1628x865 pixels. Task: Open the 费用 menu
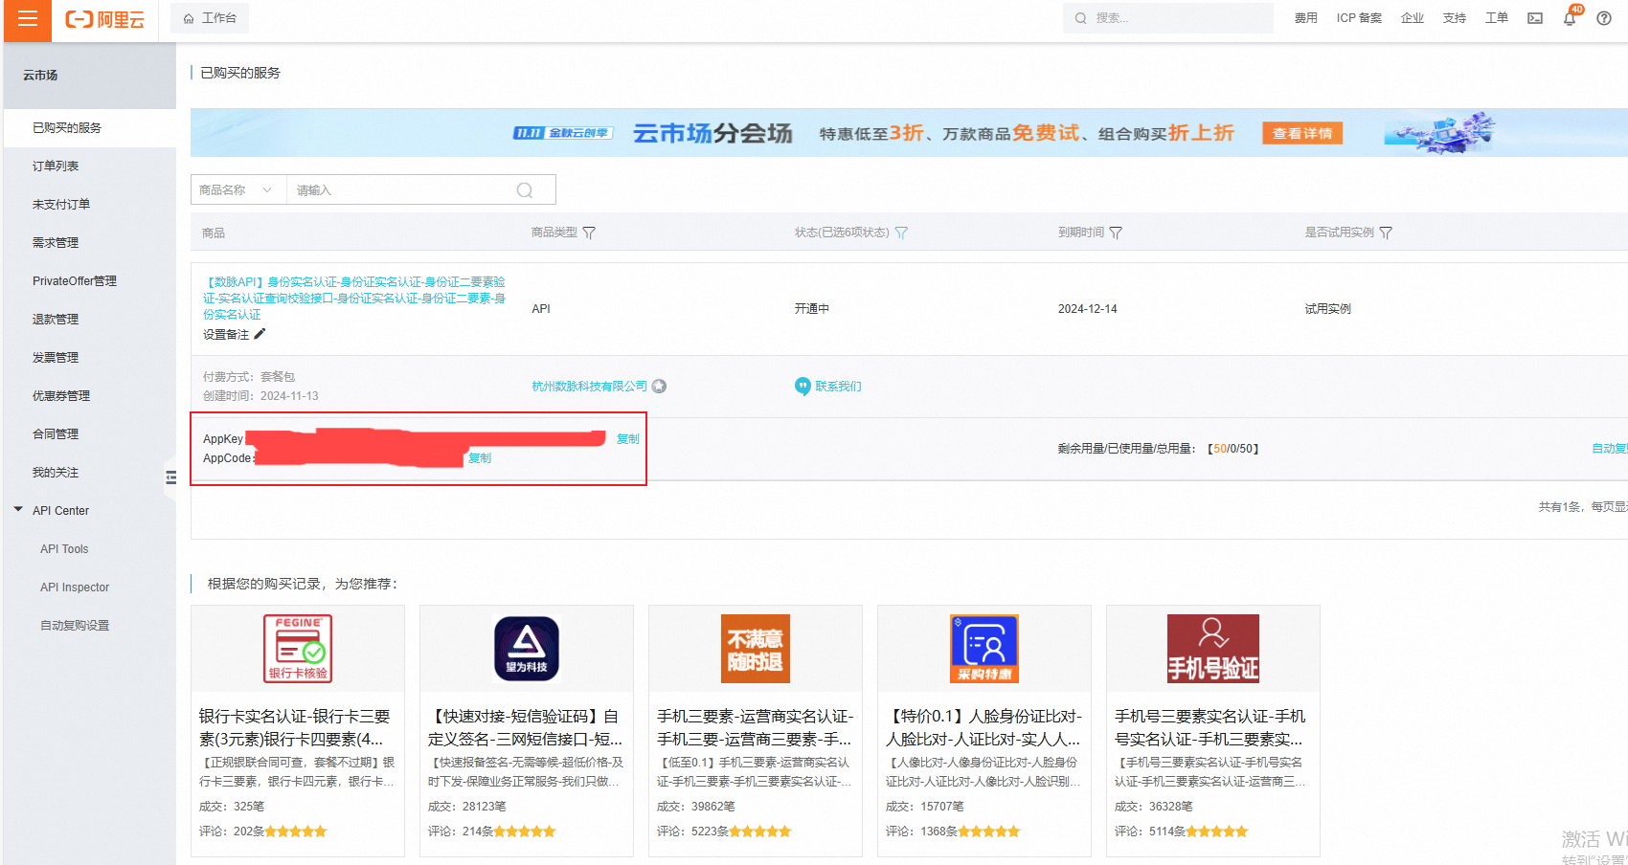(1306, 18)
